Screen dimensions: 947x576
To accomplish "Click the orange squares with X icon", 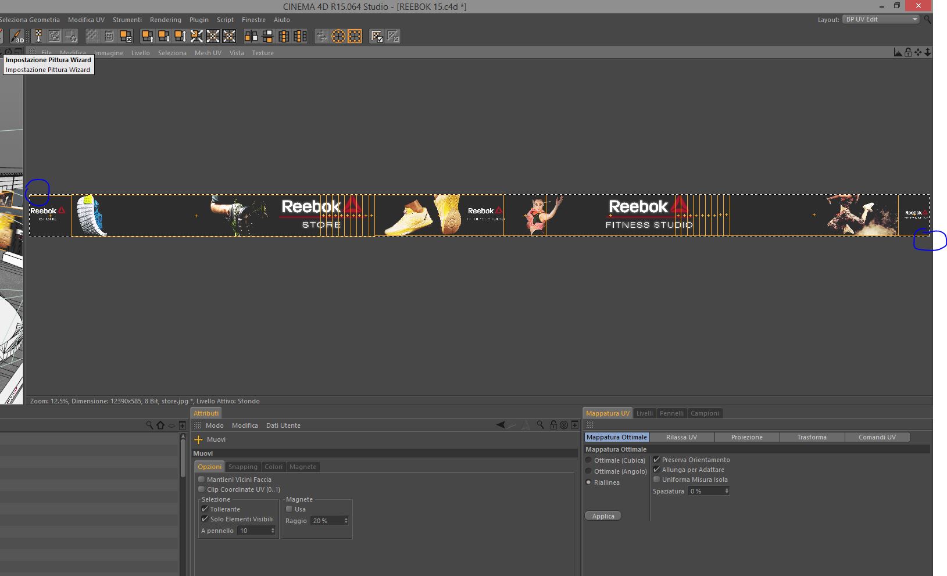I will (126, 37).
